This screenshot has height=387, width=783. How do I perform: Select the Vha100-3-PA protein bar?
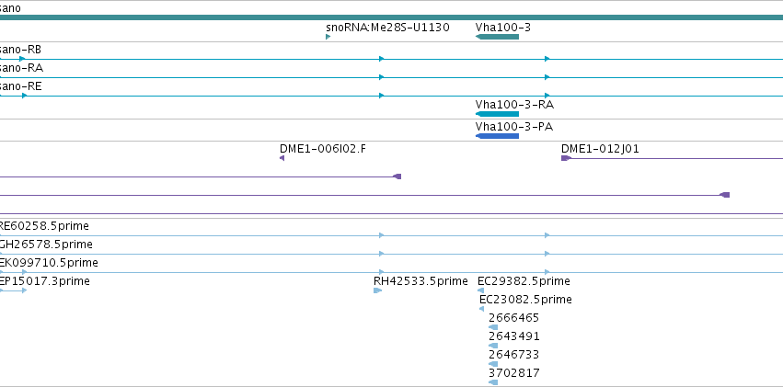pos(498,136)
